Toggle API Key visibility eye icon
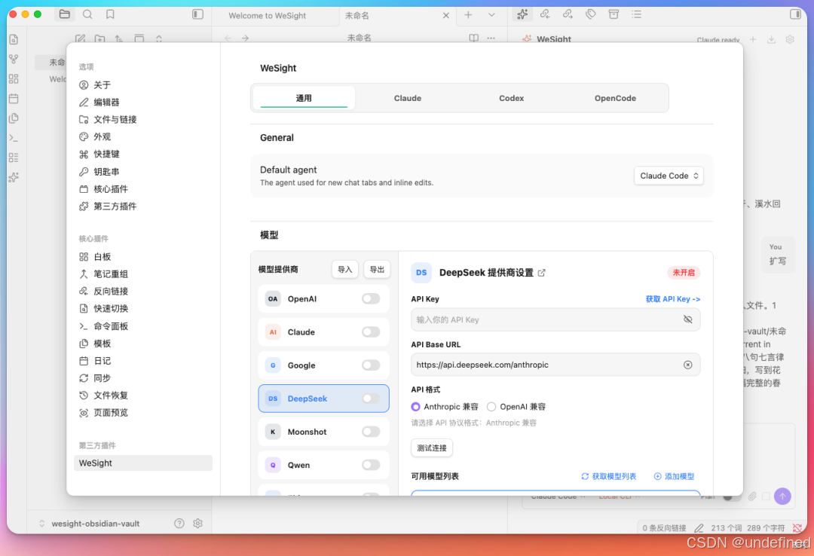The width and height of the screenshot is (814, 556). (x=688, y=319)
